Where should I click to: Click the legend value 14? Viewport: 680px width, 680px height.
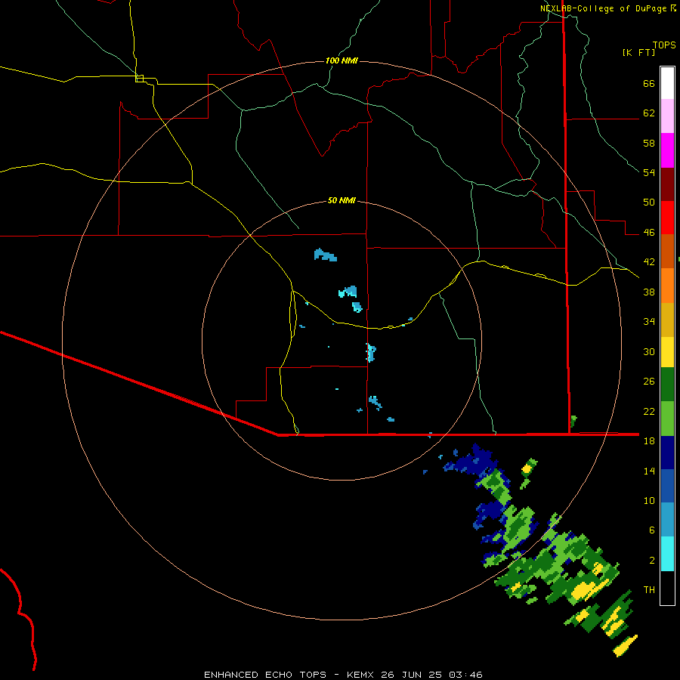649,471
